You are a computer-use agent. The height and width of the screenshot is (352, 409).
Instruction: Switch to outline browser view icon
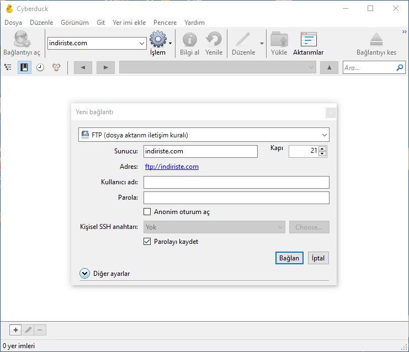pos(8,67)
